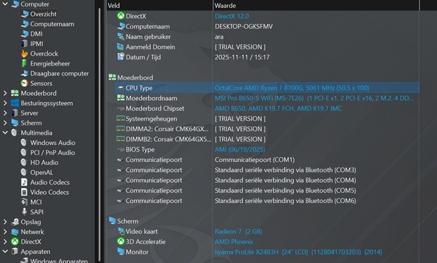Click the sidebar vertical scrollbar
This screenshot has width=437, height=263.
point(99,134)
